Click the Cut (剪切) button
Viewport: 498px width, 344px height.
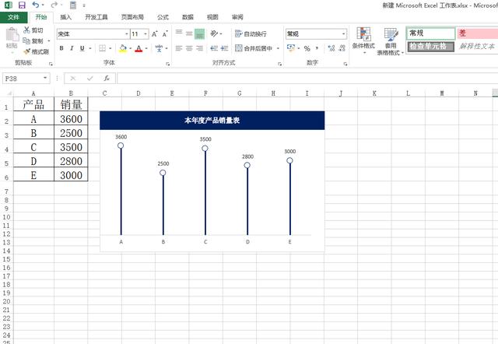pyautogui.click(x=33, y=30)
